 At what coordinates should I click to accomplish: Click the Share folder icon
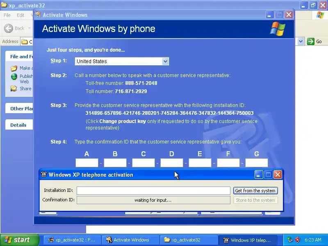14,89
